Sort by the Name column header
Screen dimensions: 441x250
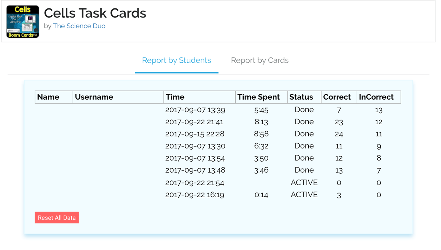click(48, 97)
